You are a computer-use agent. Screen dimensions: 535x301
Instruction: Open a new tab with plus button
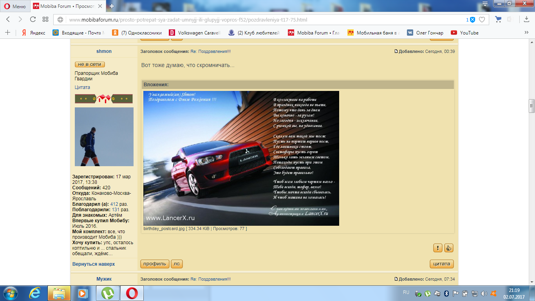pos(112,6)
